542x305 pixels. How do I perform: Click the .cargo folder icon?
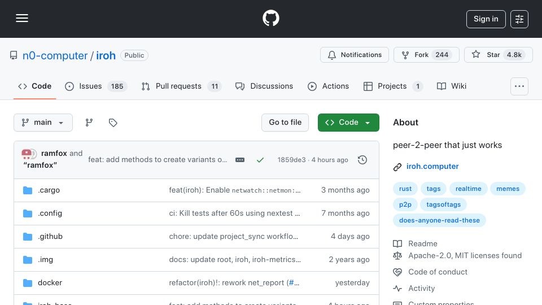tap(28, 190)
